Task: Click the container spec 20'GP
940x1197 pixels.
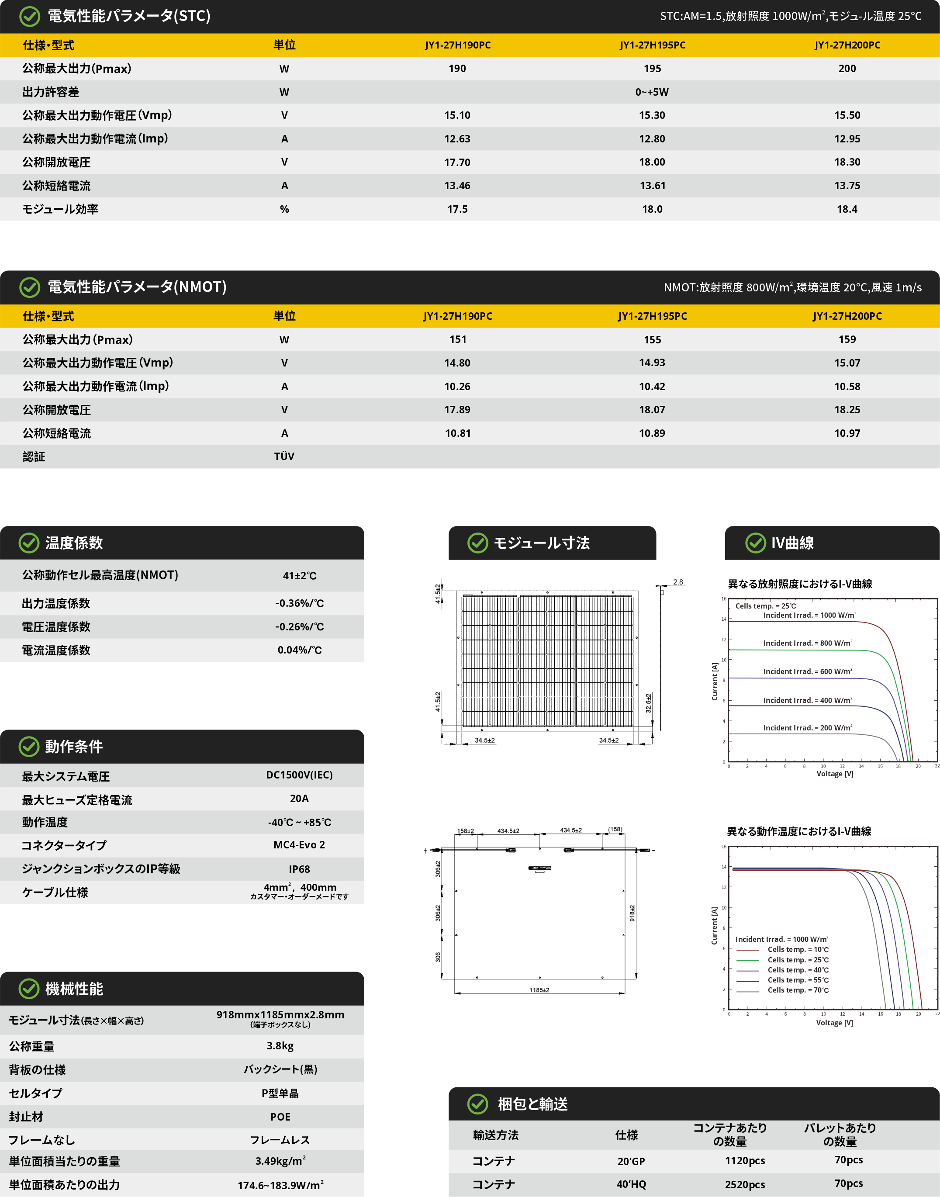Action: tap(631, 1162)
